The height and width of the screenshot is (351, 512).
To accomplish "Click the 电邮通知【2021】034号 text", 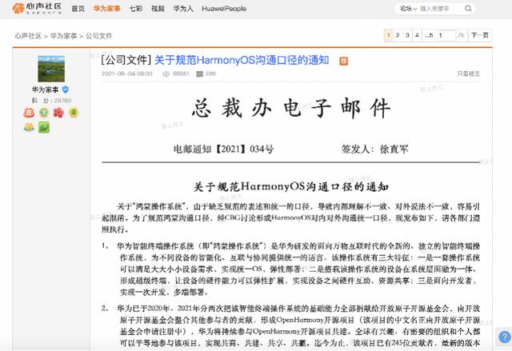I will (224, 149).
